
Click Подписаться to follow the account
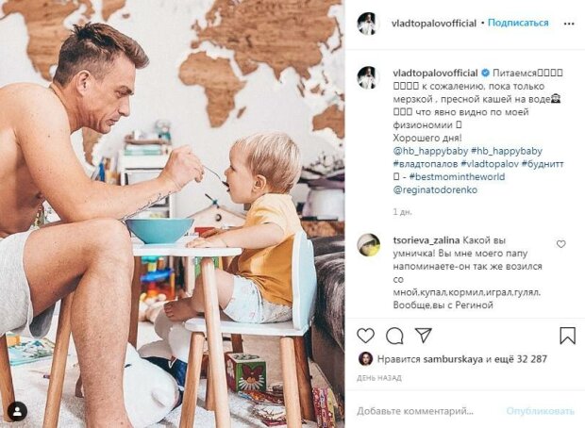point(518,23)
